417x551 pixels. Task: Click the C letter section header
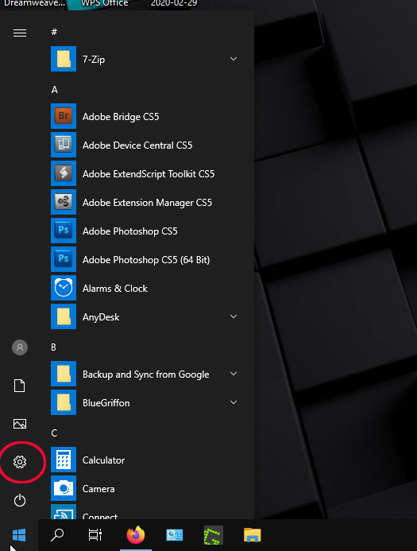pos(54,433)
